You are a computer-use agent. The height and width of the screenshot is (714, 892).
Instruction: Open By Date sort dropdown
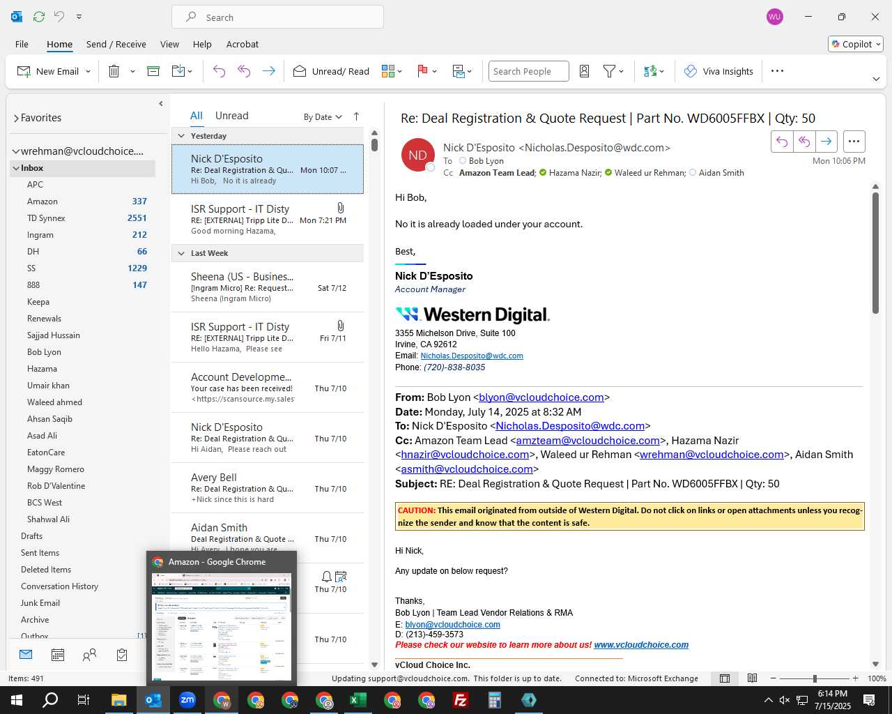click(x=323, y=116)
